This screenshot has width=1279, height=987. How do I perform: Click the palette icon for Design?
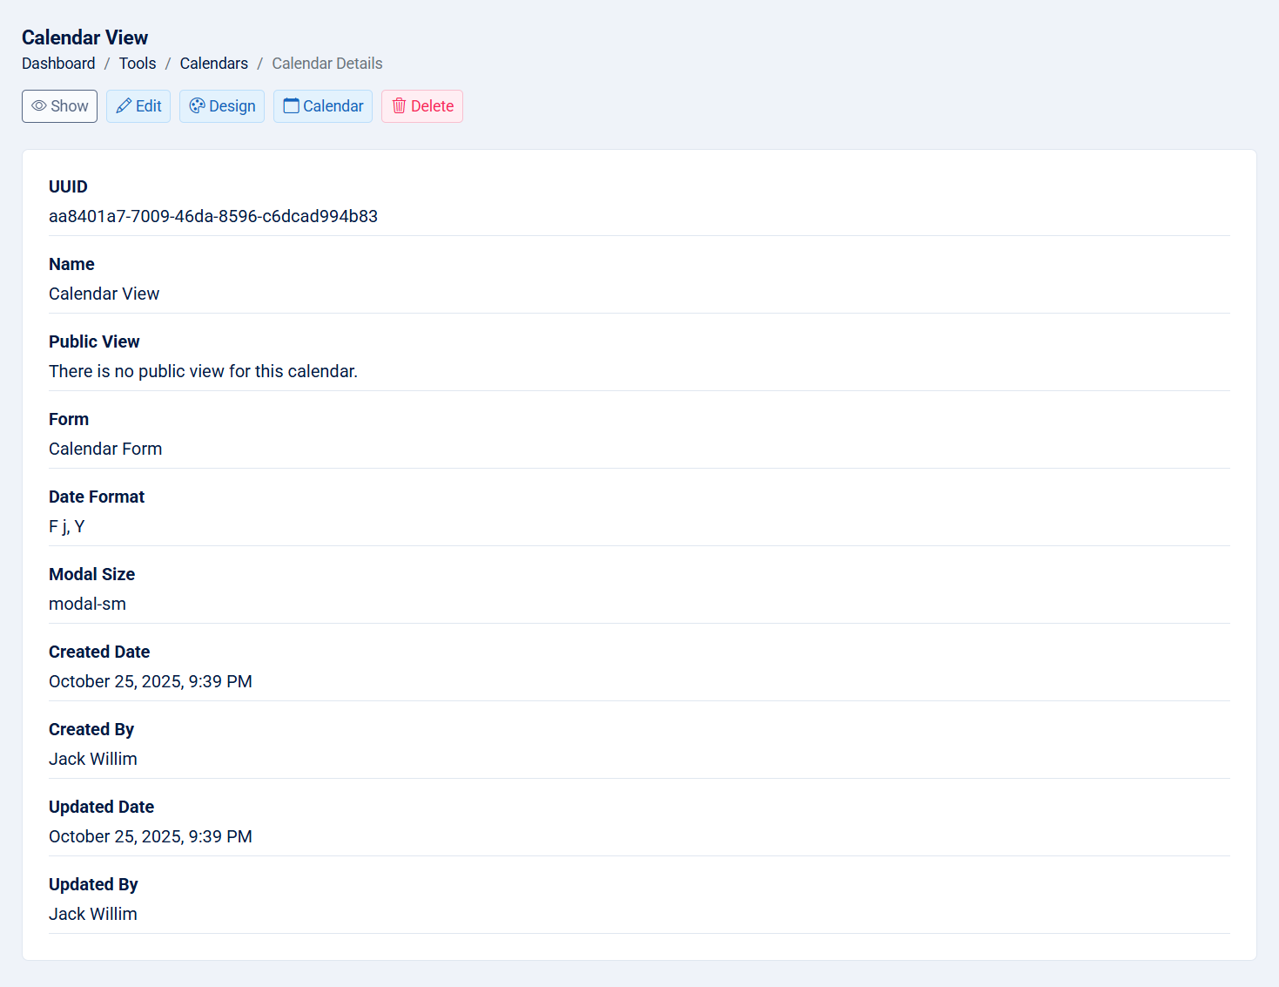198,106
